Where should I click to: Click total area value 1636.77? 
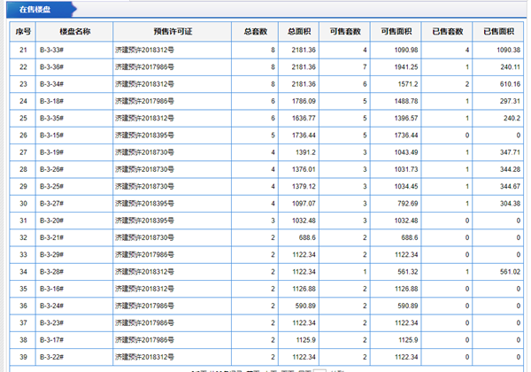click(x=304, y=118)
